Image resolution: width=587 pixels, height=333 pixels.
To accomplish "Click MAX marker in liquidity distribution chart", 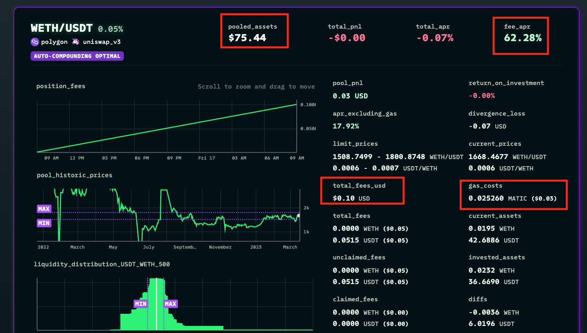I will pos(170,304).
